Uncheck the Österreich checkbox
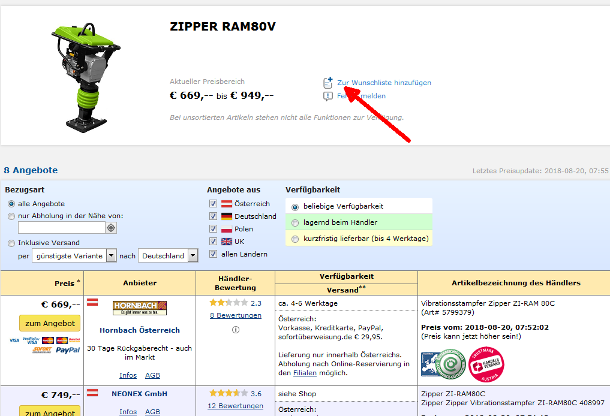610x416 pixels. [x=213, y=203]
